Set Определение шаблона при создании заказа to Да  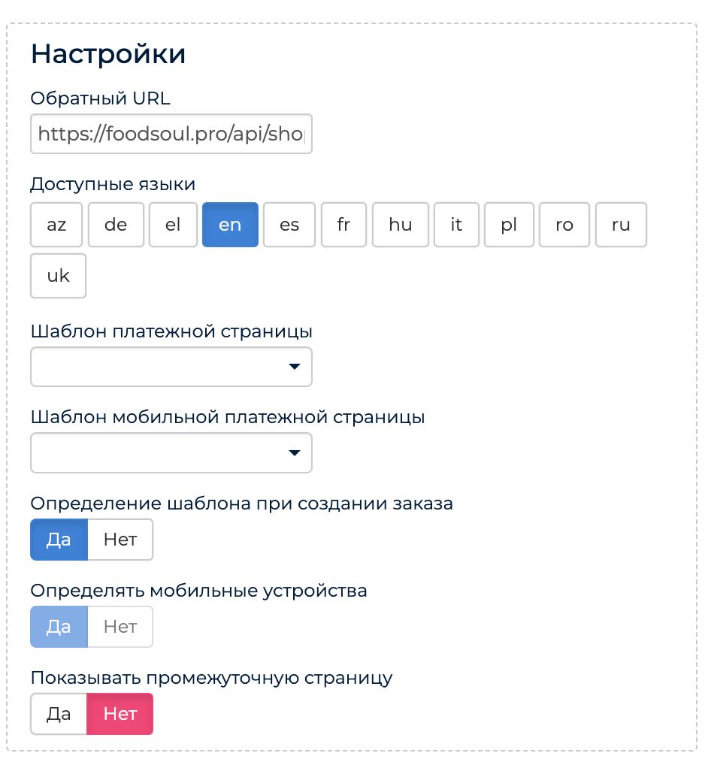pos(59,540)
